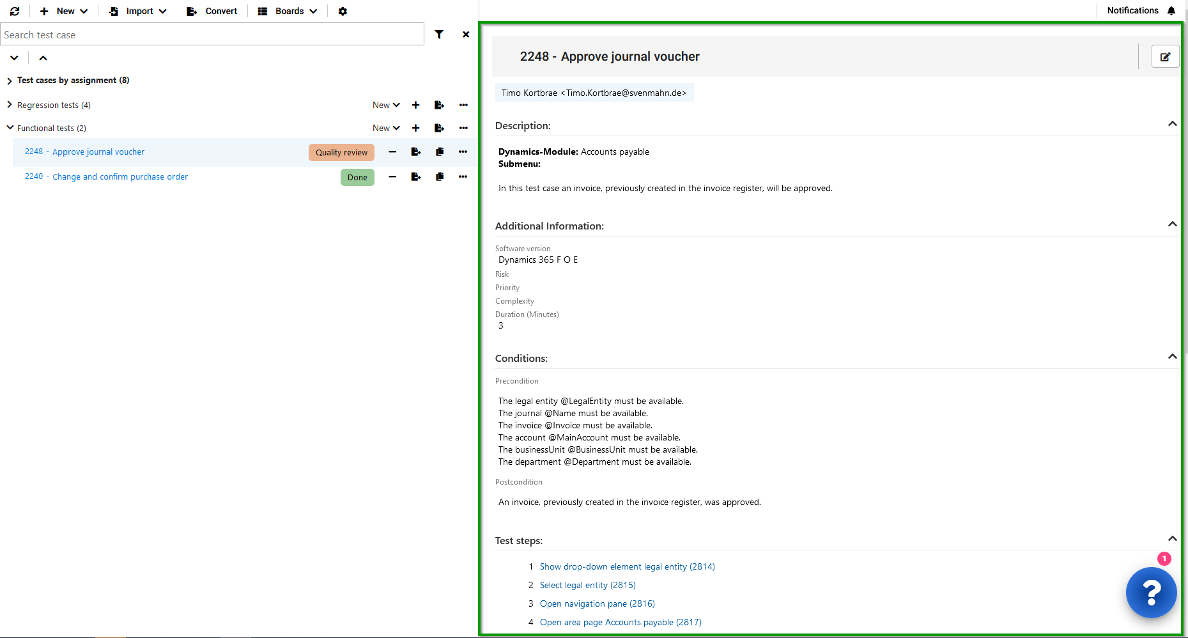Screen dimensions: 1188x638
Task: Click the blue help question mark button
Action: (1151, 593)
